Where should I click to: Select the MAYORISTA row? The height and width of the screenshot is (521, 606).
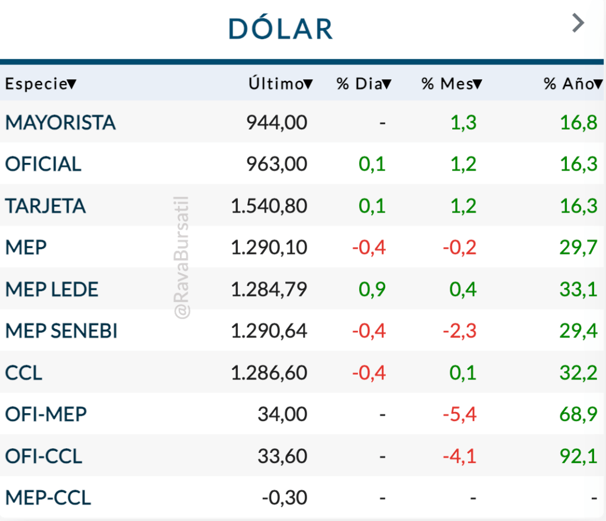coord(60,123)
